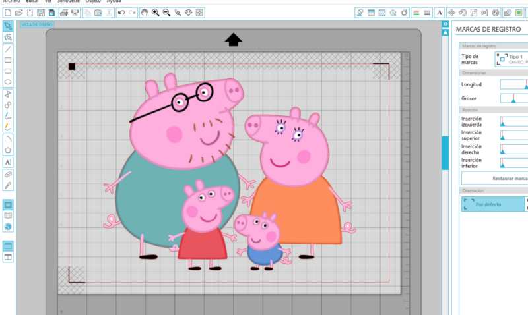Open the Fill Gradient window icon

(371, 13)
